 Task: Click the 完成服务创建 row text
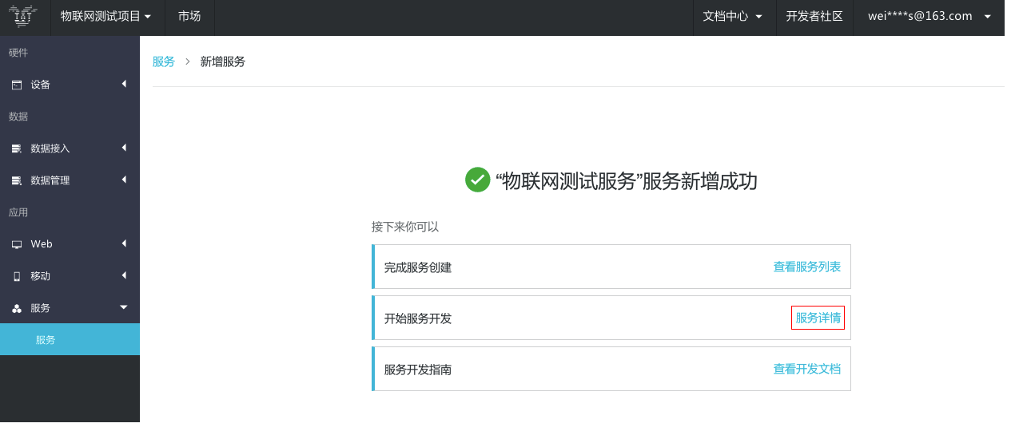(x=418, y=267)
